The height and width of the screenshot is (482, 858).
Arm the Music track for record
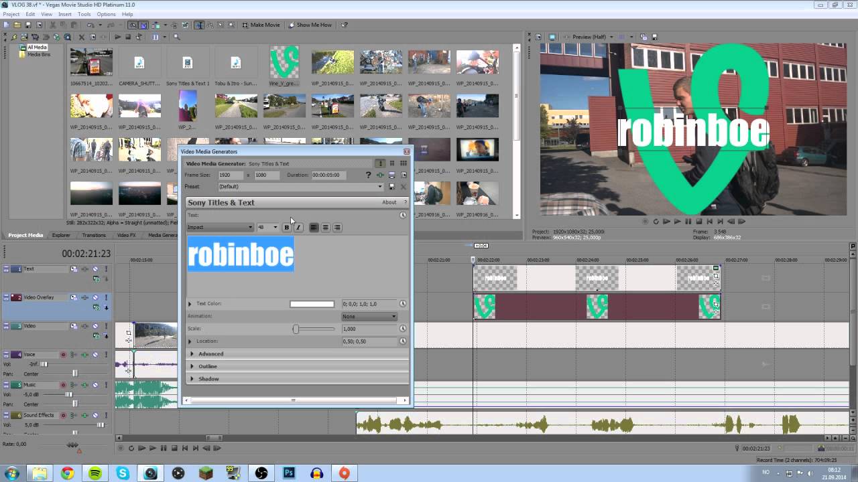tap(63, 385)
